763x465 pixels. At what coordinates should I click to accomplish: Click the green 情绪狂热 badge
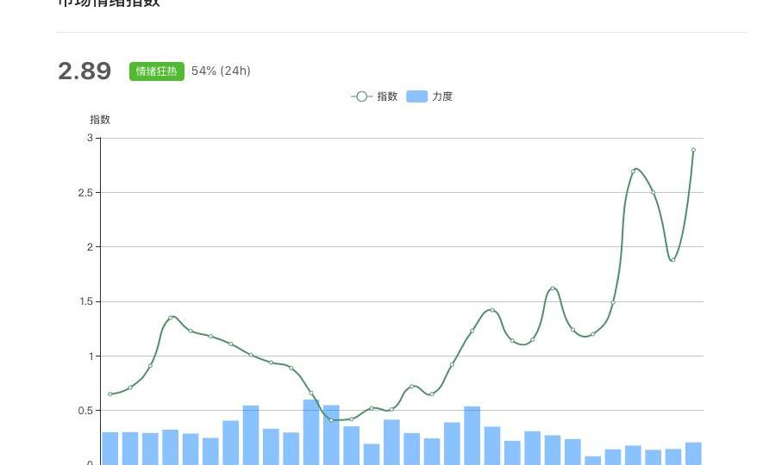pyautogui.click(x=157, y=71)
